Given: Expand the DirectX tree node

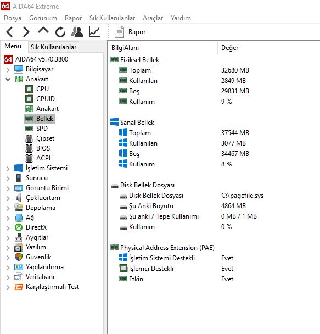Looking at the screenshot, I should tap(8, 228).
